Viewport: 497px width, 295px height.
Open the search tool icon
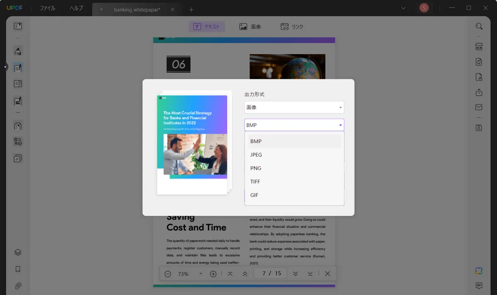coord(479,26)
